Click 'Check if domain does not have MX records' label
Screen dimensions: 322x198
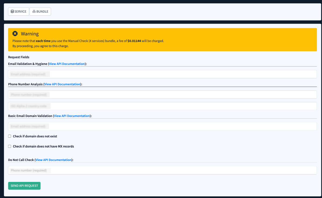pos(43,146)
